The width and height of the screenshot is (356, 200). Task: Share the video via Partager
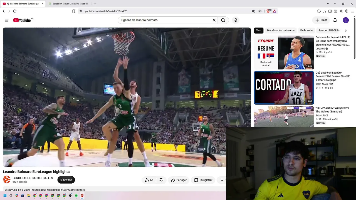coord(179,180)
